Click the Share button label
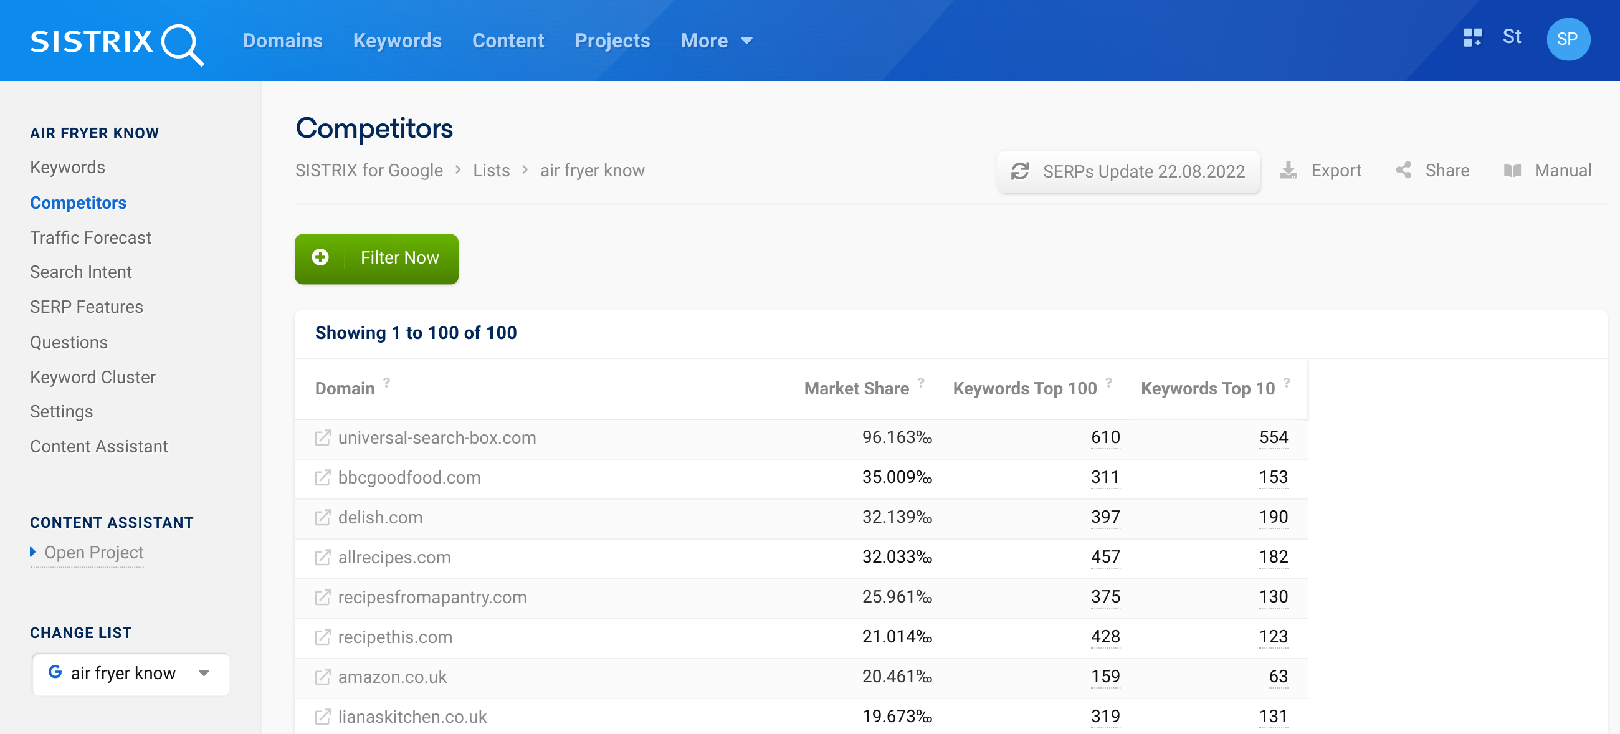 1447,171
